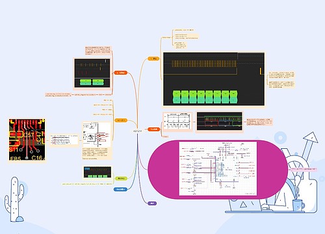Select the orange-red branch node right of center
Image resolution: width=325 pixels, height=234 pixels.
pos(153,129)
